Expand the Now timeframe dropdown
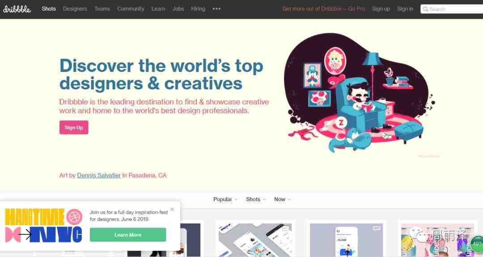 click(283, 199)
